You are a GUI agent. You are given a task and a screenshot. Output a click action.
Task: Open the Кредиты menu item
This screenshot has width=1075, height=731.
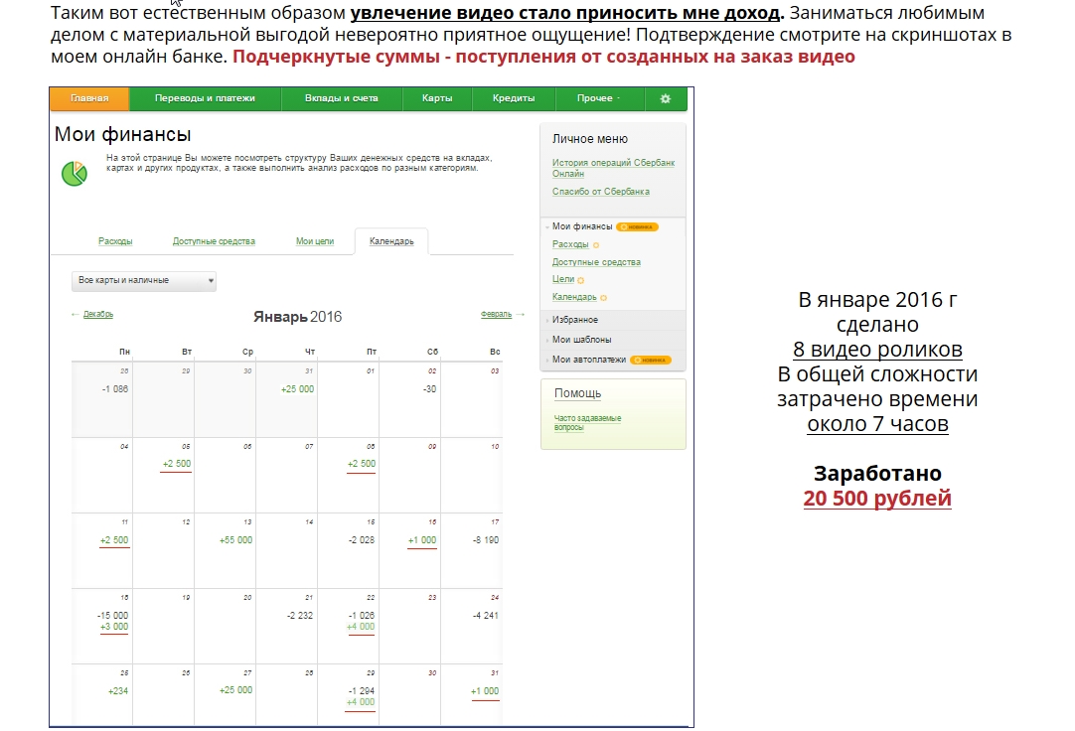tap(514, 98)
